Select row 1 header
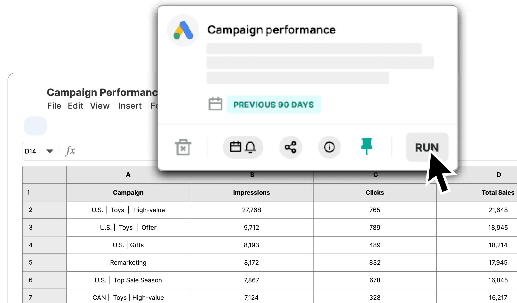This screenshot has width=517, height=303. 45,192
